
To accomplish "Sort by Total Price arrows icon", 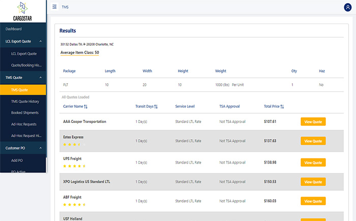I will [x=282, y=106].
